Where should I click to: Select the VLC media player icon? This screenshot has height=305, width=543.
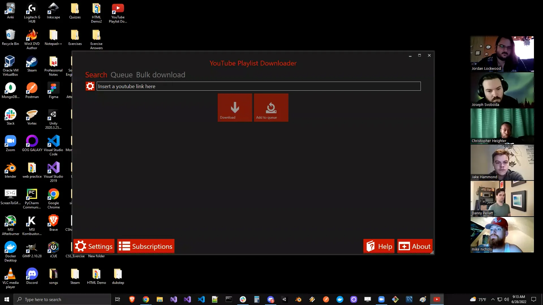10,278
